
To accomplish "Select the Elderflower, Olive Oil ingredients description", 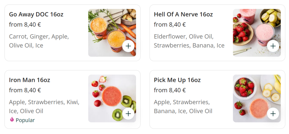I will pos(189,41).
